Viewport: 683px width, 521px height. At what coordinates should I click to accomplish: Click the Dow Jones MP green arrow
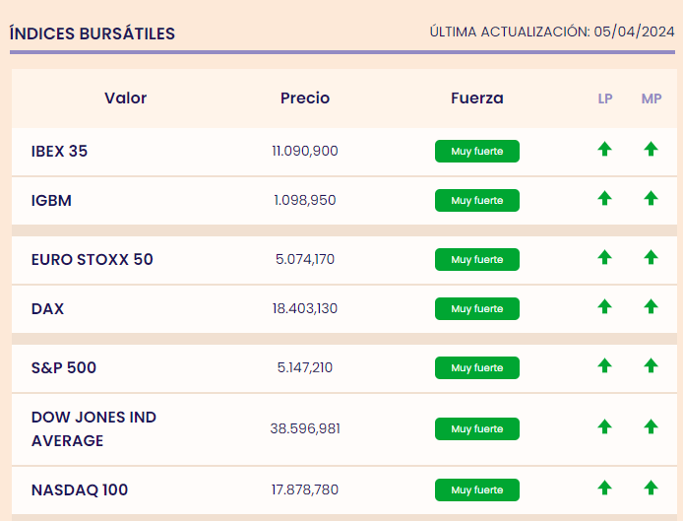(651, 427)
